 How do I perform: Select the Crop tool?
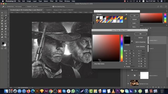click(2, 18)
